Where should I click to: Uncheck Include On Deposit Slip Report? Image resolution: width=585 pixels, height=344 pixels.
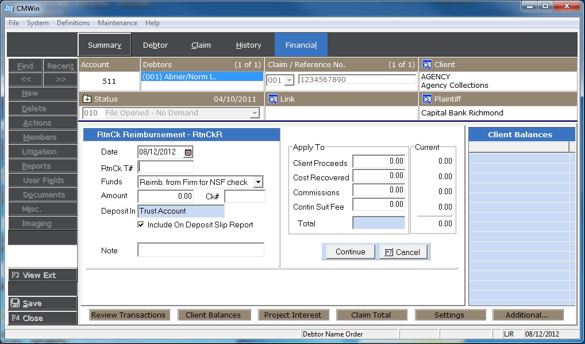141,225
